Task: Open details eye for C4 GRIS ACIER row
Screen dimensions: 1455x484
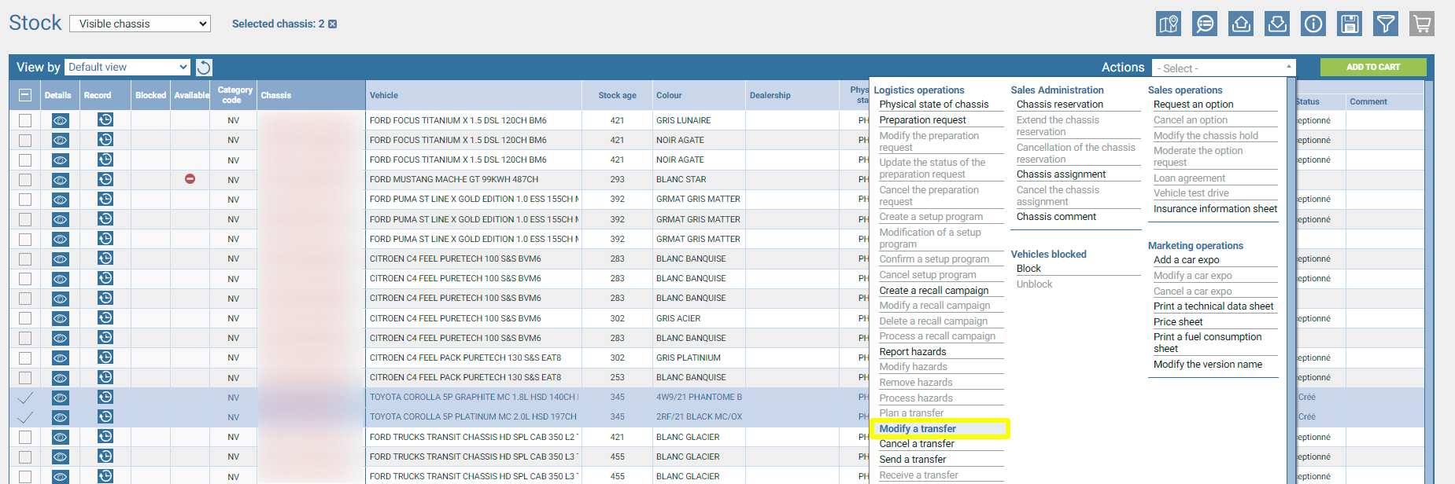Action: [x=60, y=318]
